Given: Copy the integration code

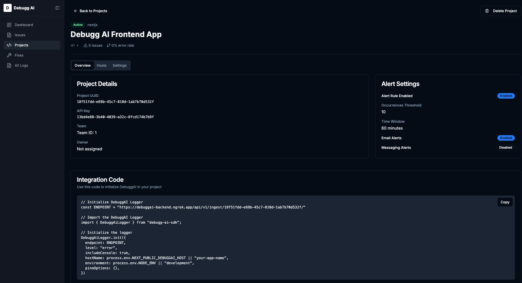Looking at the screenshot, I should click(505, 202).
